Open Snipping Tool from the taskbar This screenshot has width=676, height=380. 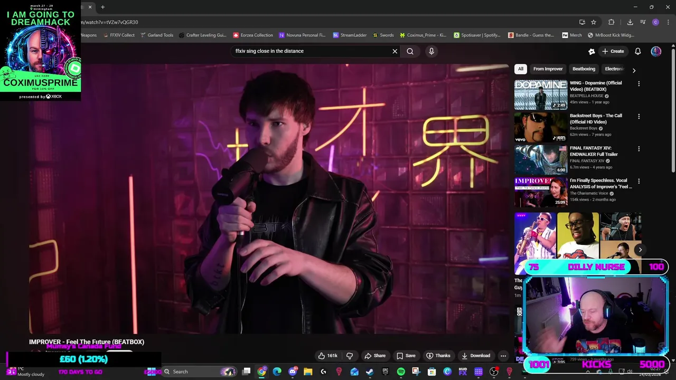tap(416, 372)
